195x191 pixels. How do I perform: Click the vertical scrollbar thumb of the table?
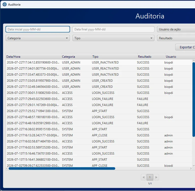194,99
